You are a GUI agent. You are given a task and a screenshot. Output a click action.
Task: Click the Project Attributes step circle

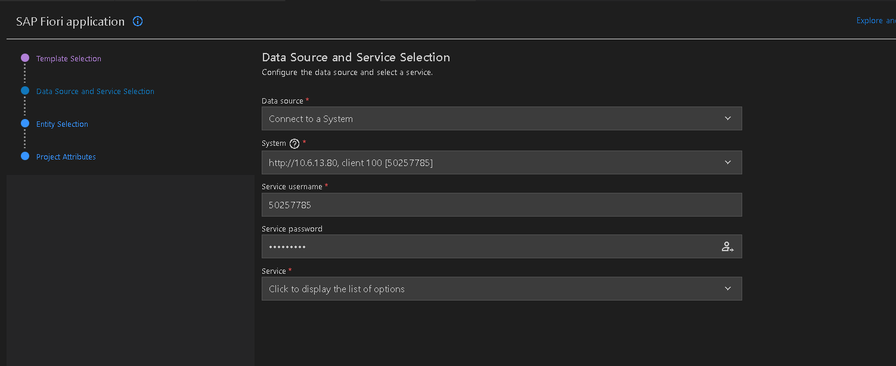(24, 156)
